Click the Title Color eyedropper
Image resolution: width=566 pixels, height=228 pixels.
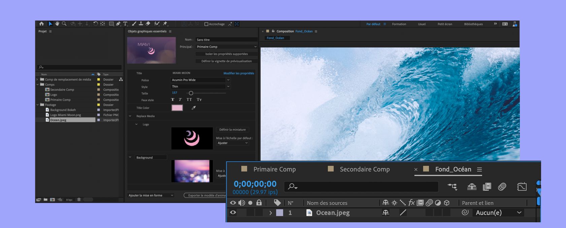(x=194, y=108)
